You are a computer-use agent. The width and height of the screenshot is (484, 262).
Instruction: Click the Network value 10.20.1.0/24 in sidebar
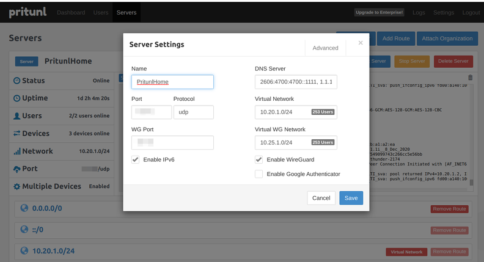(94, 151)
